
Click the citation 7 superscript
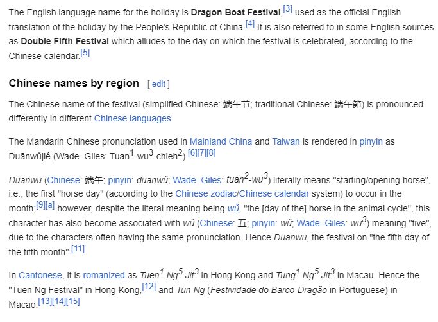[x=201, y=152]
